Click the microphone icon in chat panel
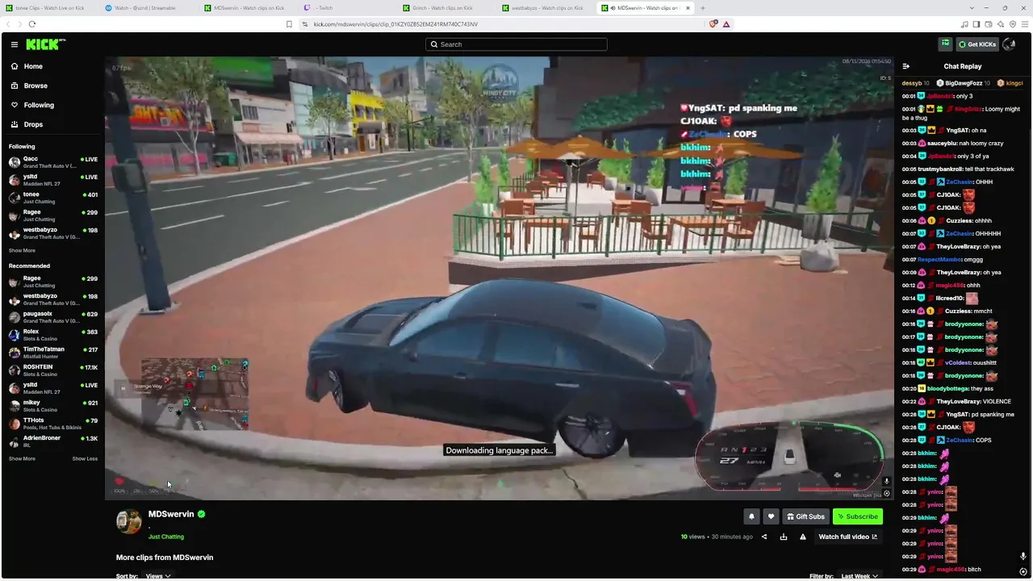The height and width of the screenshot is (581, 1033). coord(1023,556)
